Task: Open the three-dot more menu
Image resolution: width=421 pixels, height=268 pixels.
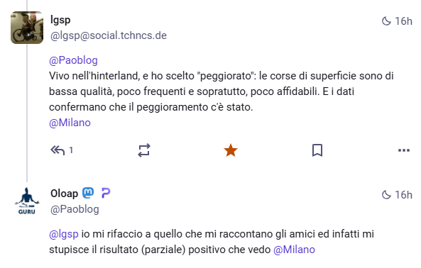Action: [x=404, y=150]
